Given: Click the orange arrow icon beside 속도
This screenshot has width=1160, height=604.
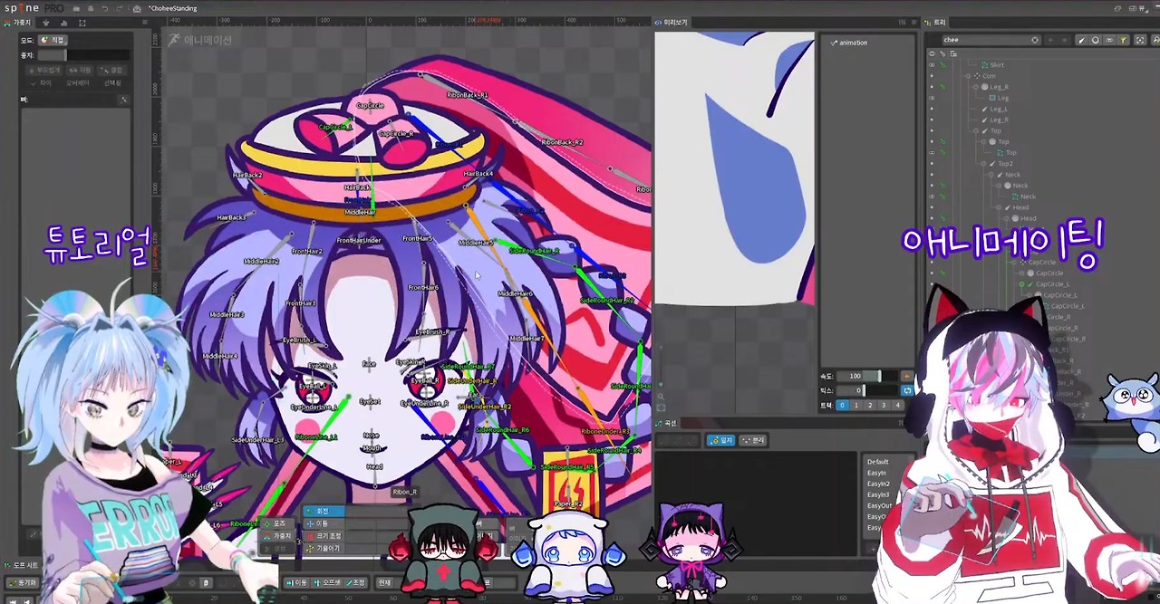Looking at the screenshot, I should coord(907,376).
